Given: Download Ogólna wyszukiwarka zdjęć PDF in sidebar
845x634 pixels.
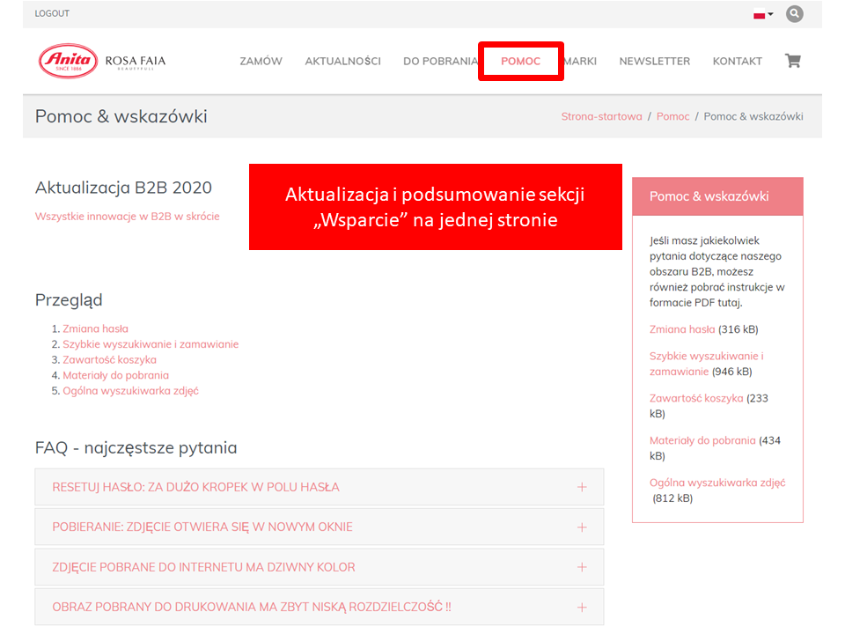Looking at the screenshot, I should [x=716, y=483].
